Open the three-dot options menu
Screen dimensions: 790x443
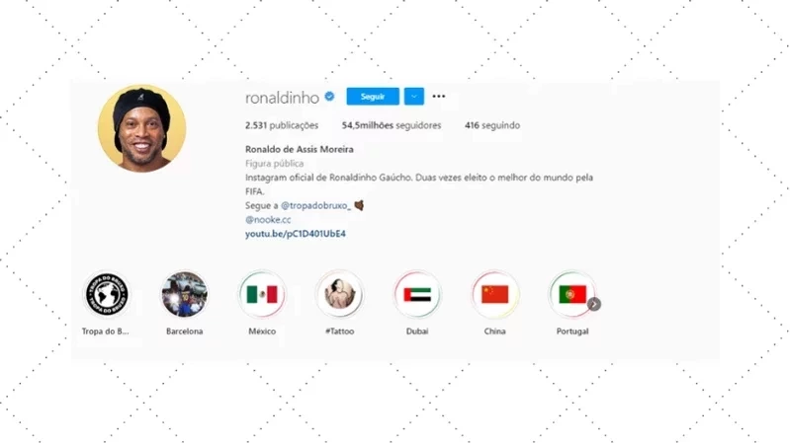point(439,96)
